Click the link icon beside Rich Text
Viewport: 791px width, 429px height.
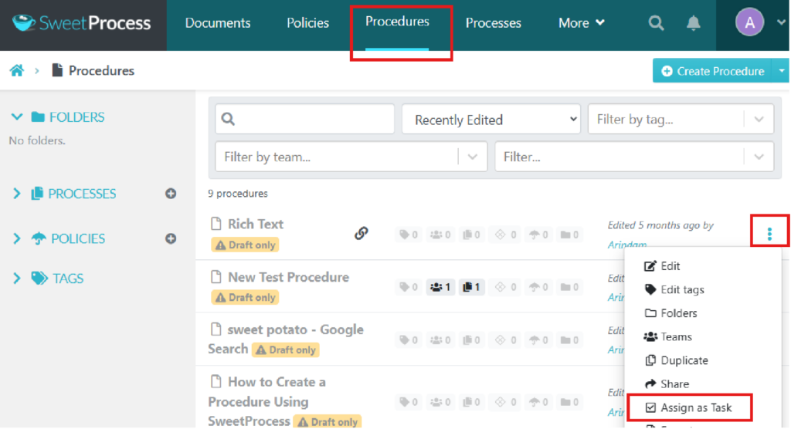click(x=361, y=233)
